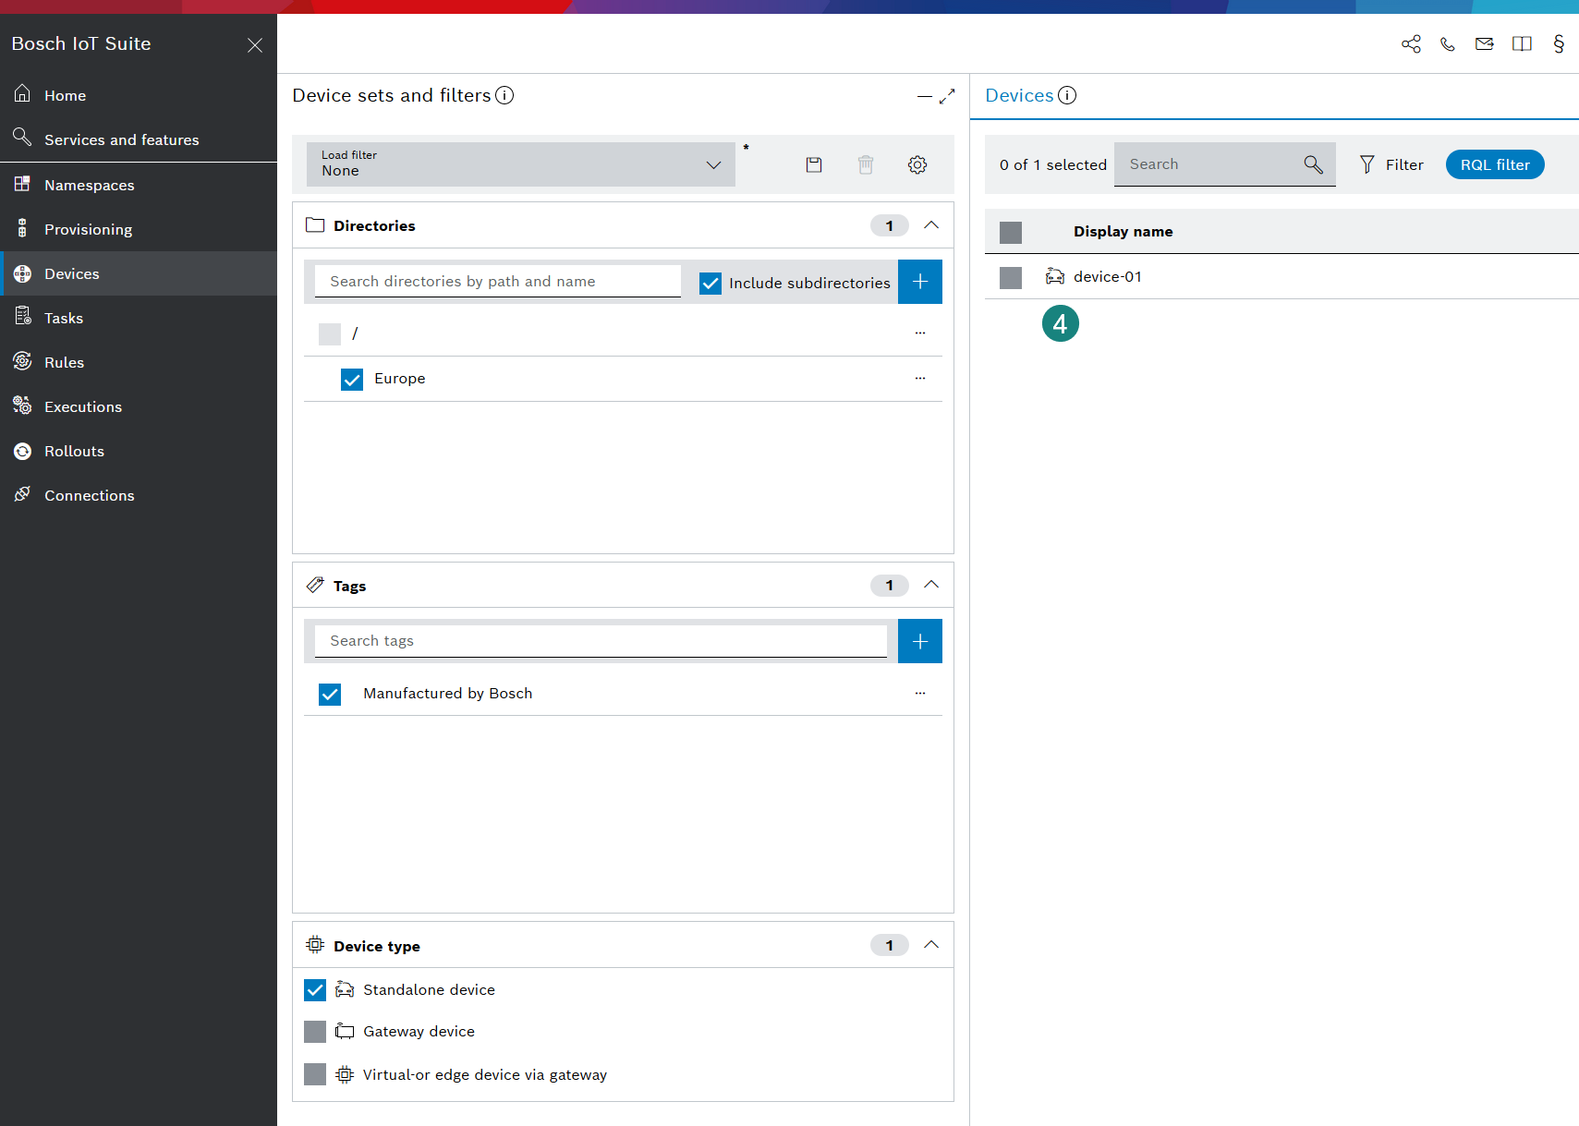The image size is (1579, 1126).
Task: Click the Filter button
Action: [x=1391, y=164]
